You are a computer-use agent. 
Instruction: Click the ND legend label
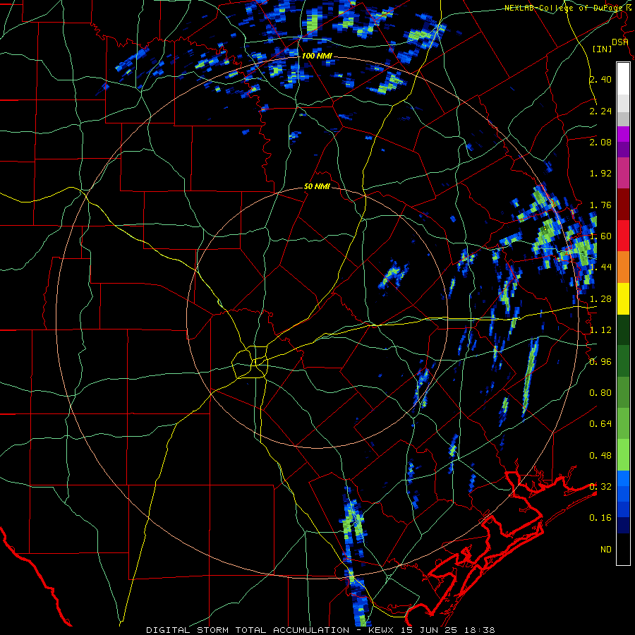[606, 550]
